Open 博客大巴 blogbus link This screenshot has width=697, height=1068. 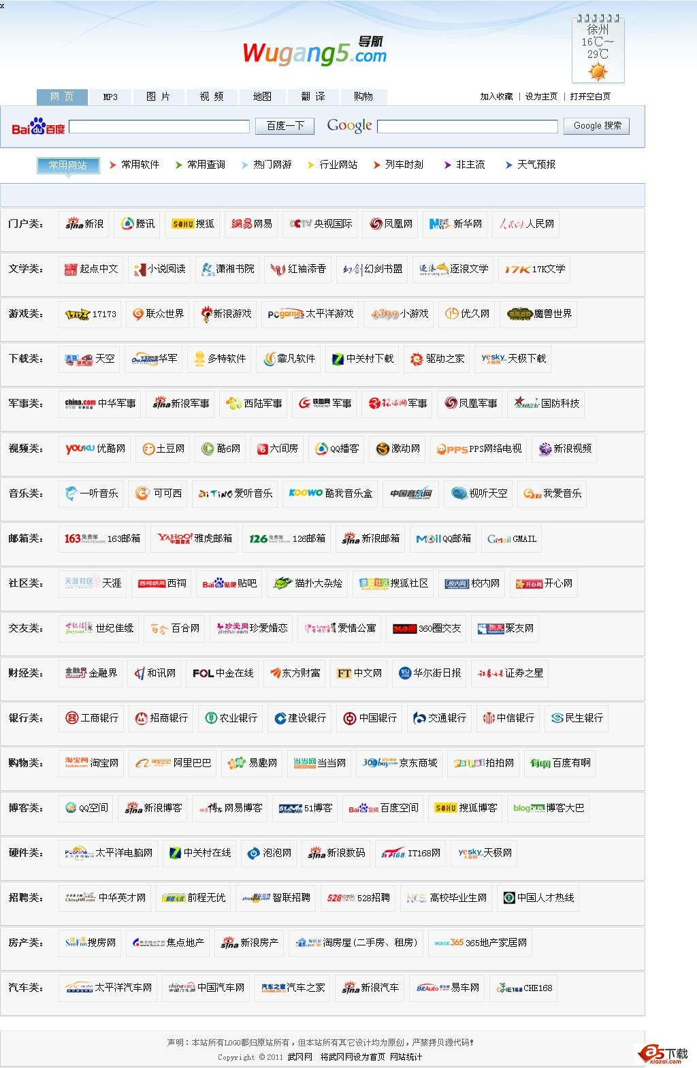click(x=549, y=808)
